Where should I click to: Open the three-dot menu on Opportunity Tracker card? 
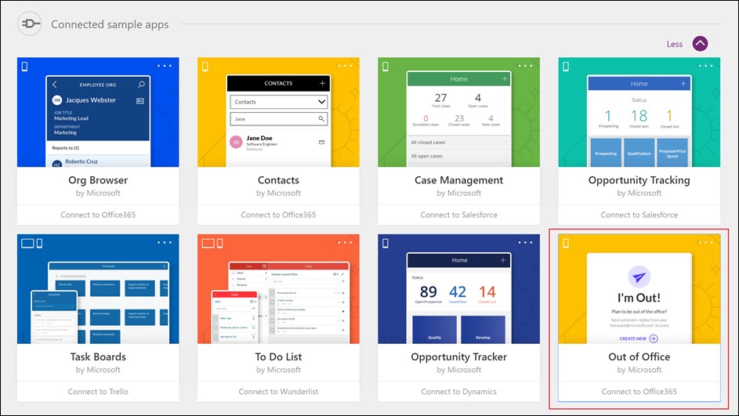click(525, 243)
